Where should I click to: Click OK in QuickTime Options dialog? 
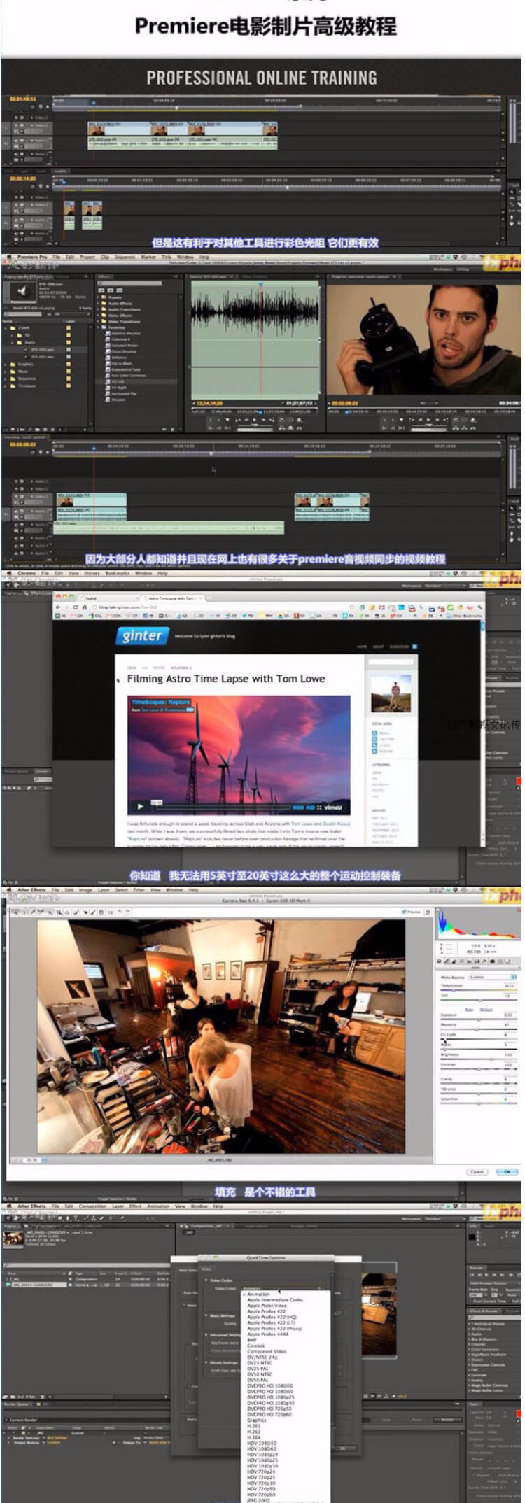click(342, 1448)
